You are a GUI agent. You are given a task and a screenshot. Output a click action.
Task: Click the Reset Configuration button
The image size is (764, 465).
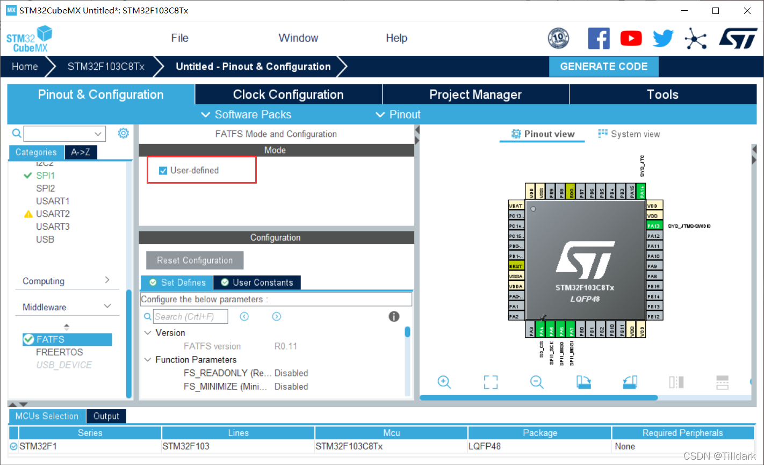(x=195, y=260)
